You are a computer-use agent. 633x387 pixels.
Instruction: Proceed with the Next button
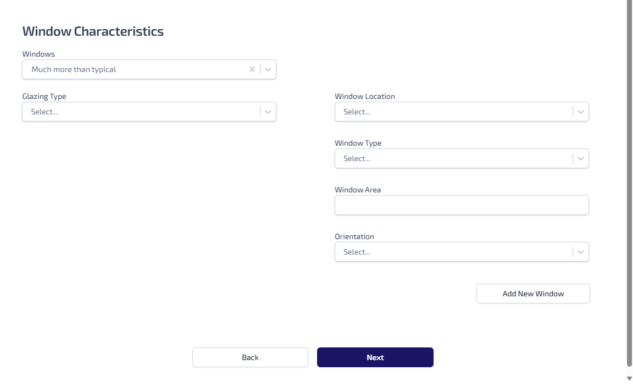tap(375, 357)
